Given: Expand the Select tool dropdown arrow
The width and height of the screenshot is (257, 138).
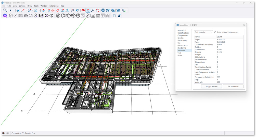Looking at the screenshot, I should (x=14, y=10).
